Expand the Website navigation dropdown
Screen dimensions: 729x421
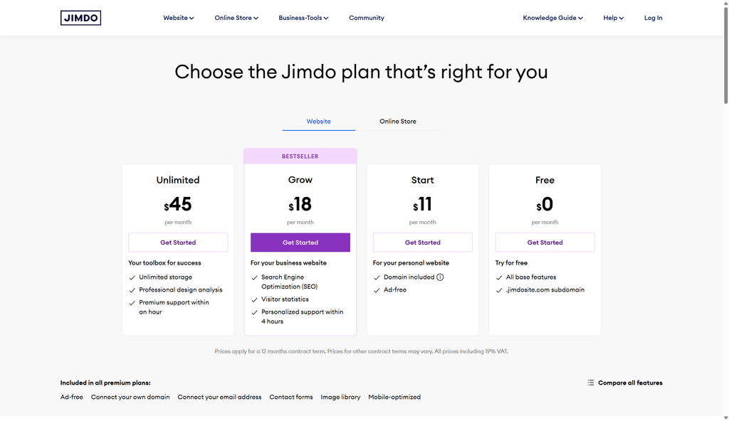click(178, 18)
